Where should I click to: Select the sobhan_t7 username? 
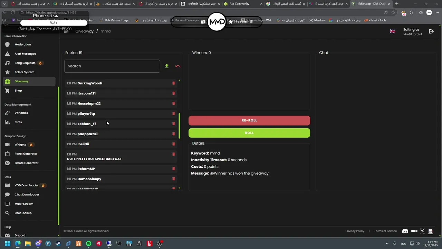pos(87,124)
